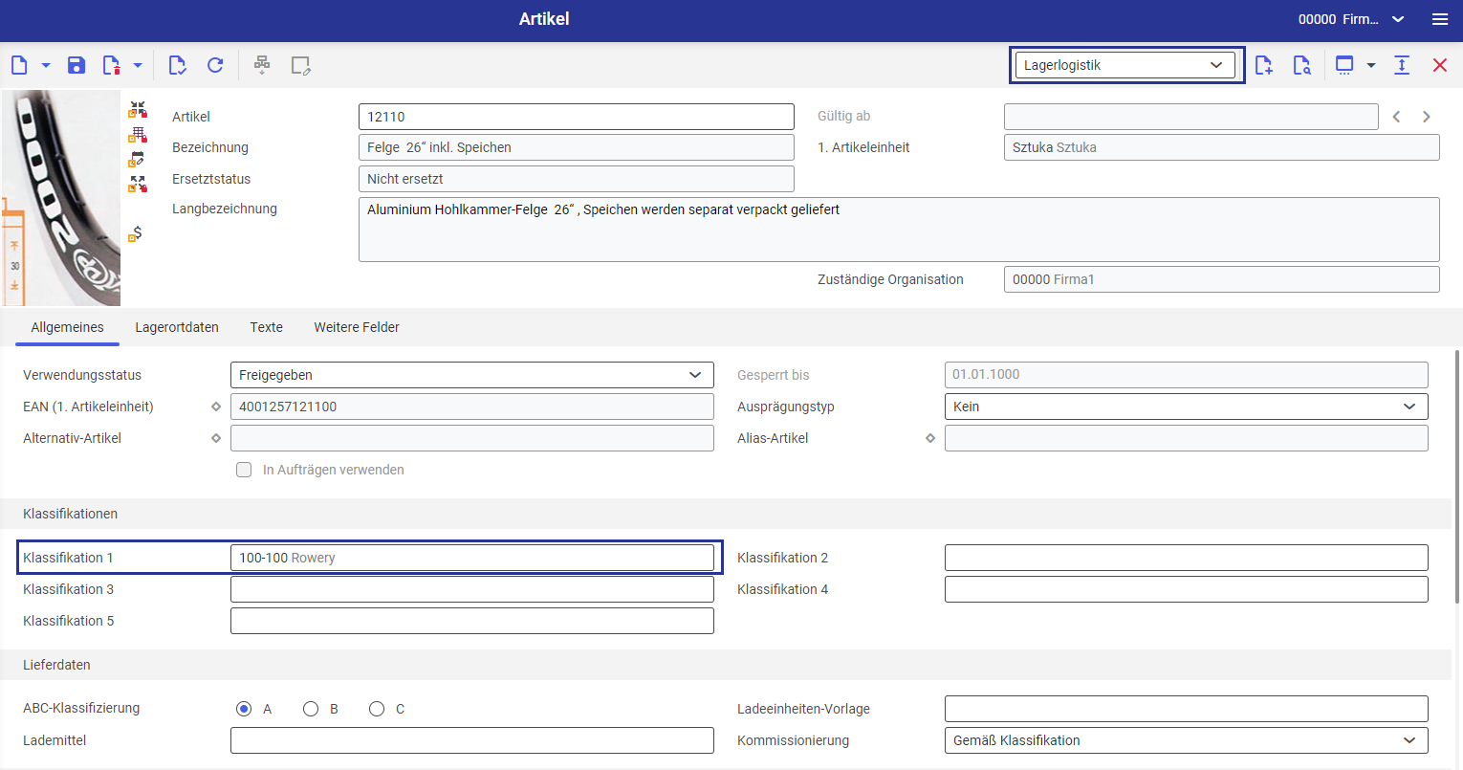Click the Klassifikation 2 input field
Screen dimensions: 1463x770
[1187, 558]
